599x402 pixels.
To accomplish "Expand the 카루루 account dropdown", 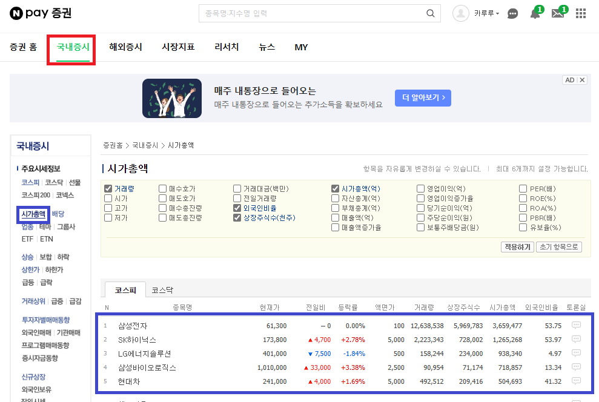I will (x=487, y=13).
